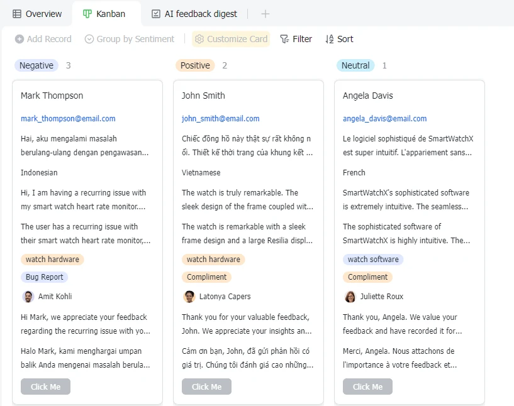Click Amit Kohli's avatar
Image resolution: width=514 pixels, height=406 pixels.
click(28, 297)
